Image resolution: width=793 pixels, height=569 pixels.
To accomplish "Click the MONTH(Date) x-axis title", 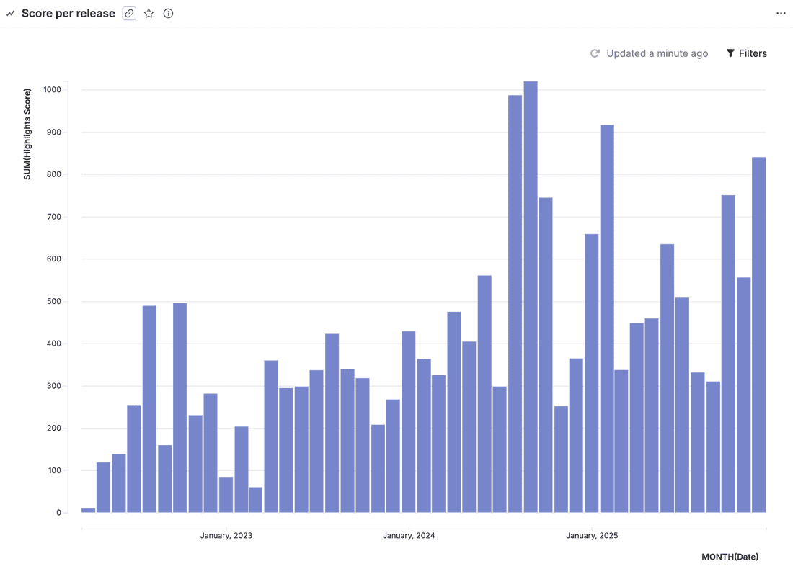I will click(x=730, y=557).
